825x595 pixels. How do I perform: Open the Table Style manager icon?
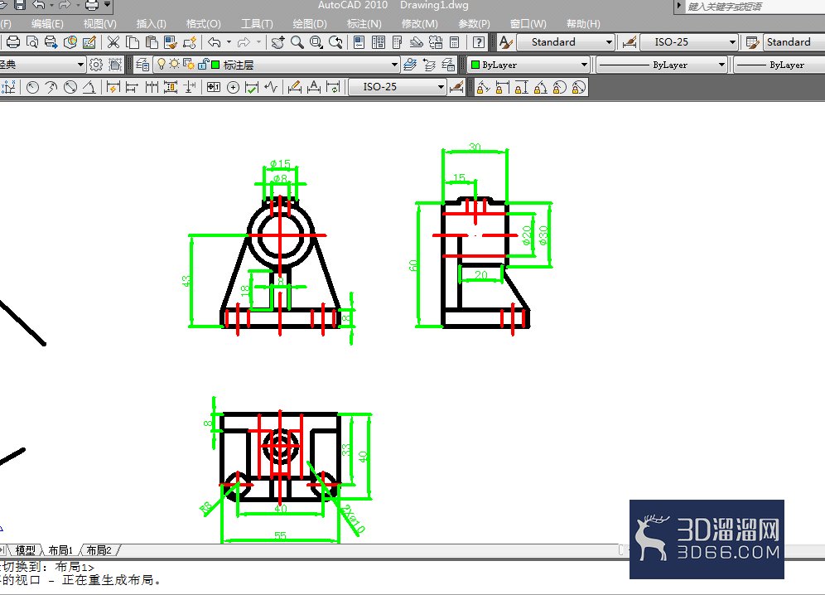[752, 42]
